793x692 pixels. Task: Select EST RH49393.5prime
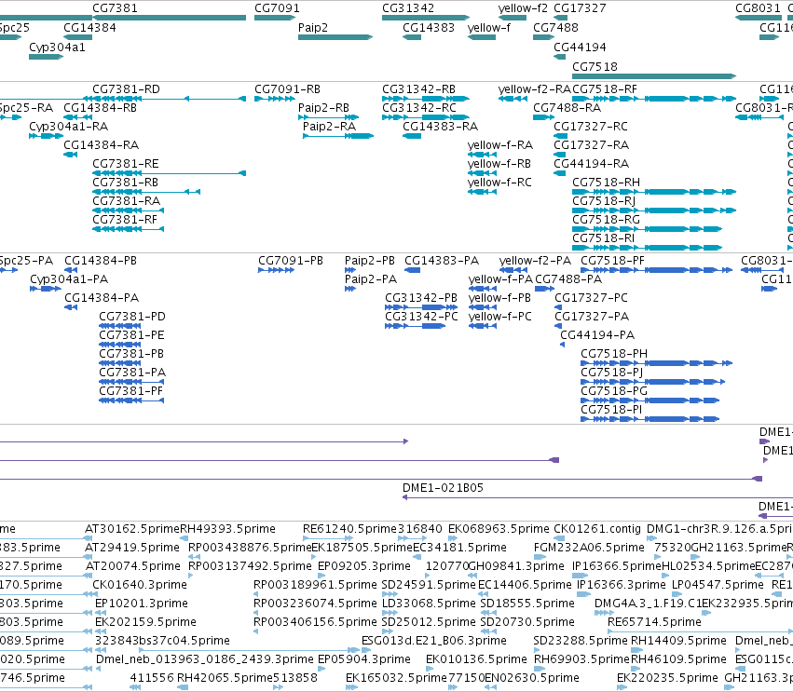(x=228, y=529)
